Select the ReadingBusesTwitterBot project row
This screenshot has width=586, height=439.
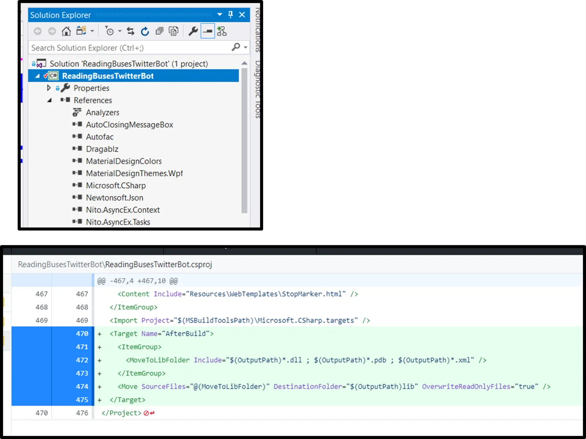pos(134,76)
